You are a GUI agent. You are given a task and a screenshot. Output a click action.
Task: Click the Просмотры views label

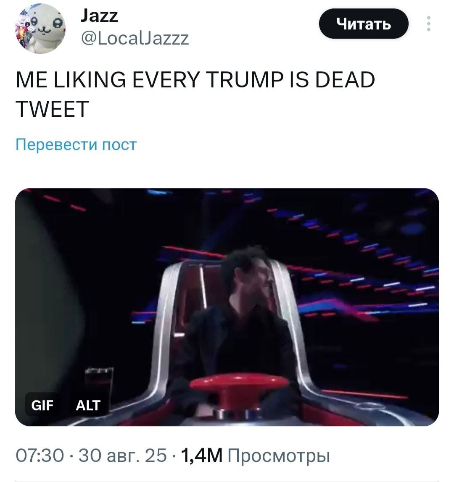click(279, 456)
